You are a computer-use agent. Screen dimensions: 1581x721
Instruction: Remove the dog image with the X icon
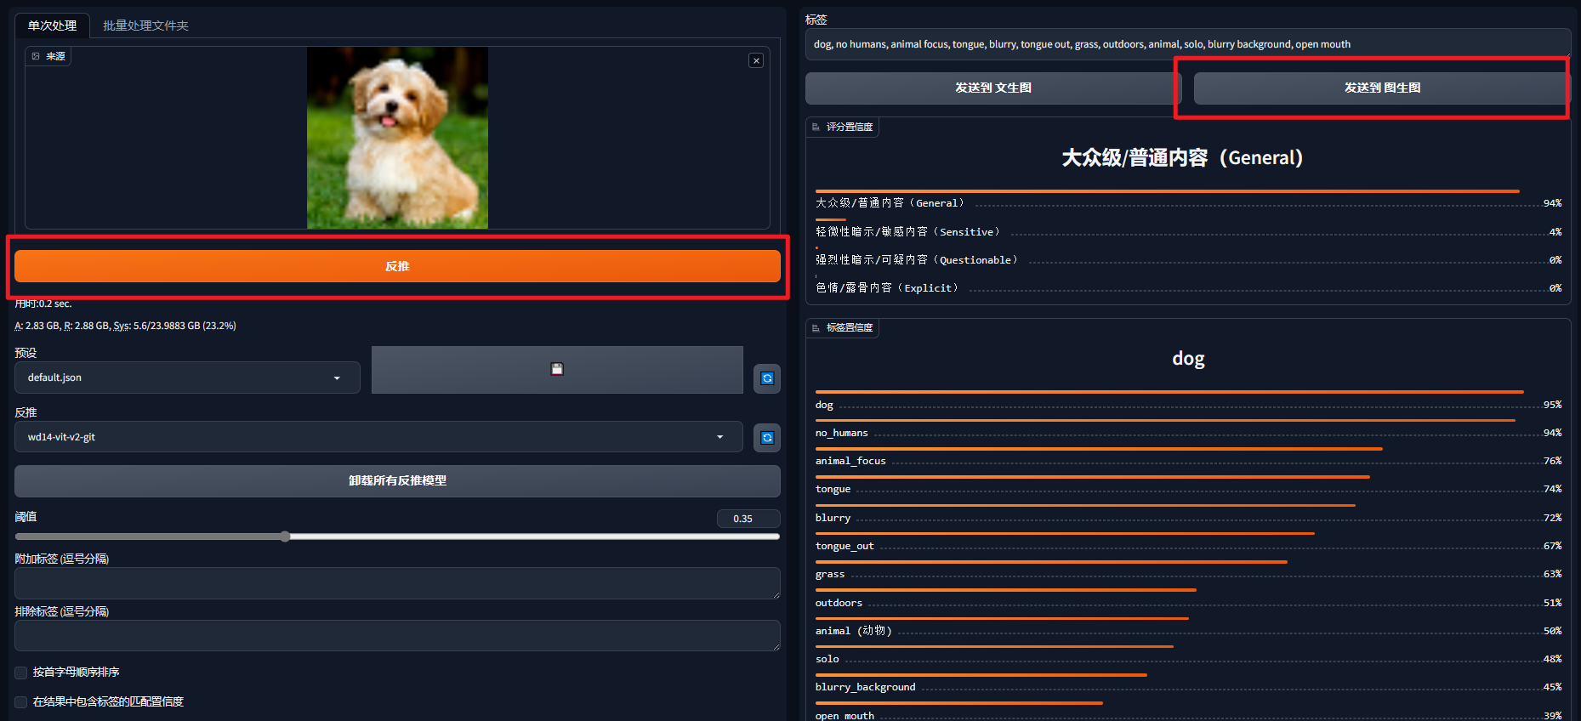click(756, 60)
